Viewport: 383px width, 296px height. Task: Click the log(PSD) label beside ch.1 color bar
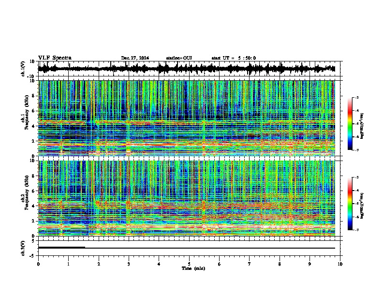[x=362, y=126]
